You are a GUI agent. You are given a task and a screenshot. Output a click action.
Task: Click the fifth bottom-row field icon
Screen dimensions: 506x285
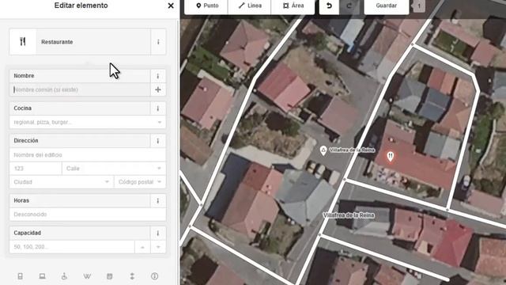tap(110, 276)
